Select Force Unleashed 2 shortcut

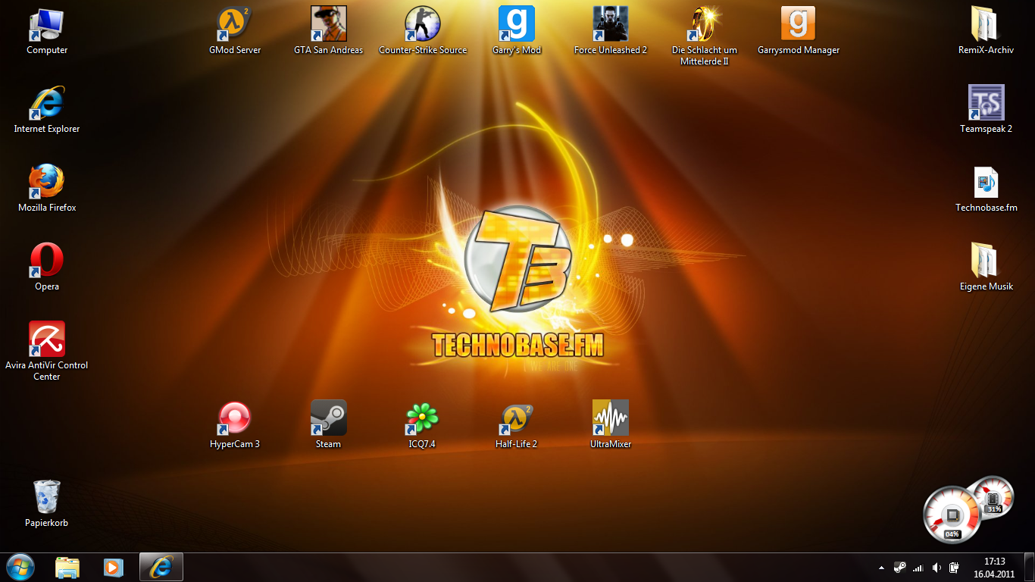pyautogui.click(x=610, y=25)
